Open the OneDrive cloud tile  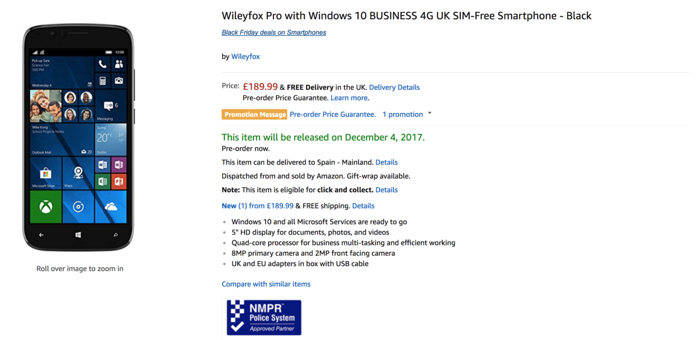click(112, 208)
